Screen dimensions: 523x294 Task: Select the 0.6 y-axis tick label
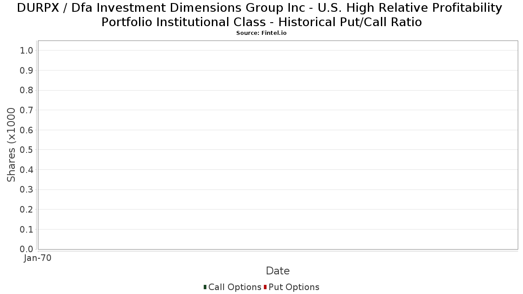[x=27, y=130]
